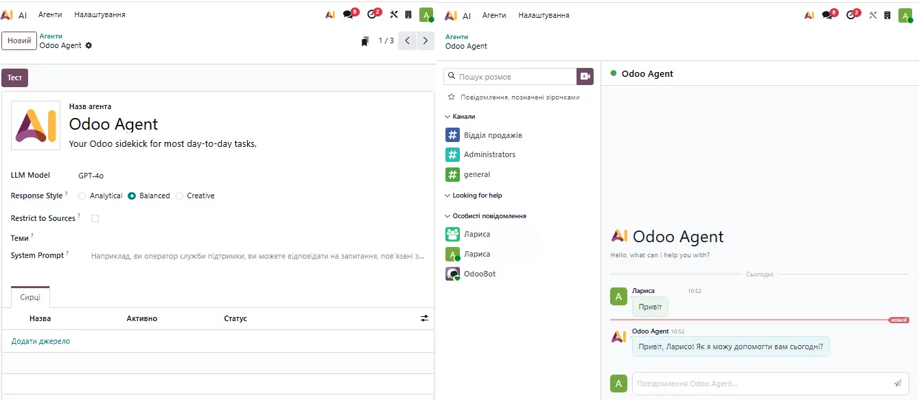Open the Відділ продажів channel
919x400 pixels.
pos(493,135)
